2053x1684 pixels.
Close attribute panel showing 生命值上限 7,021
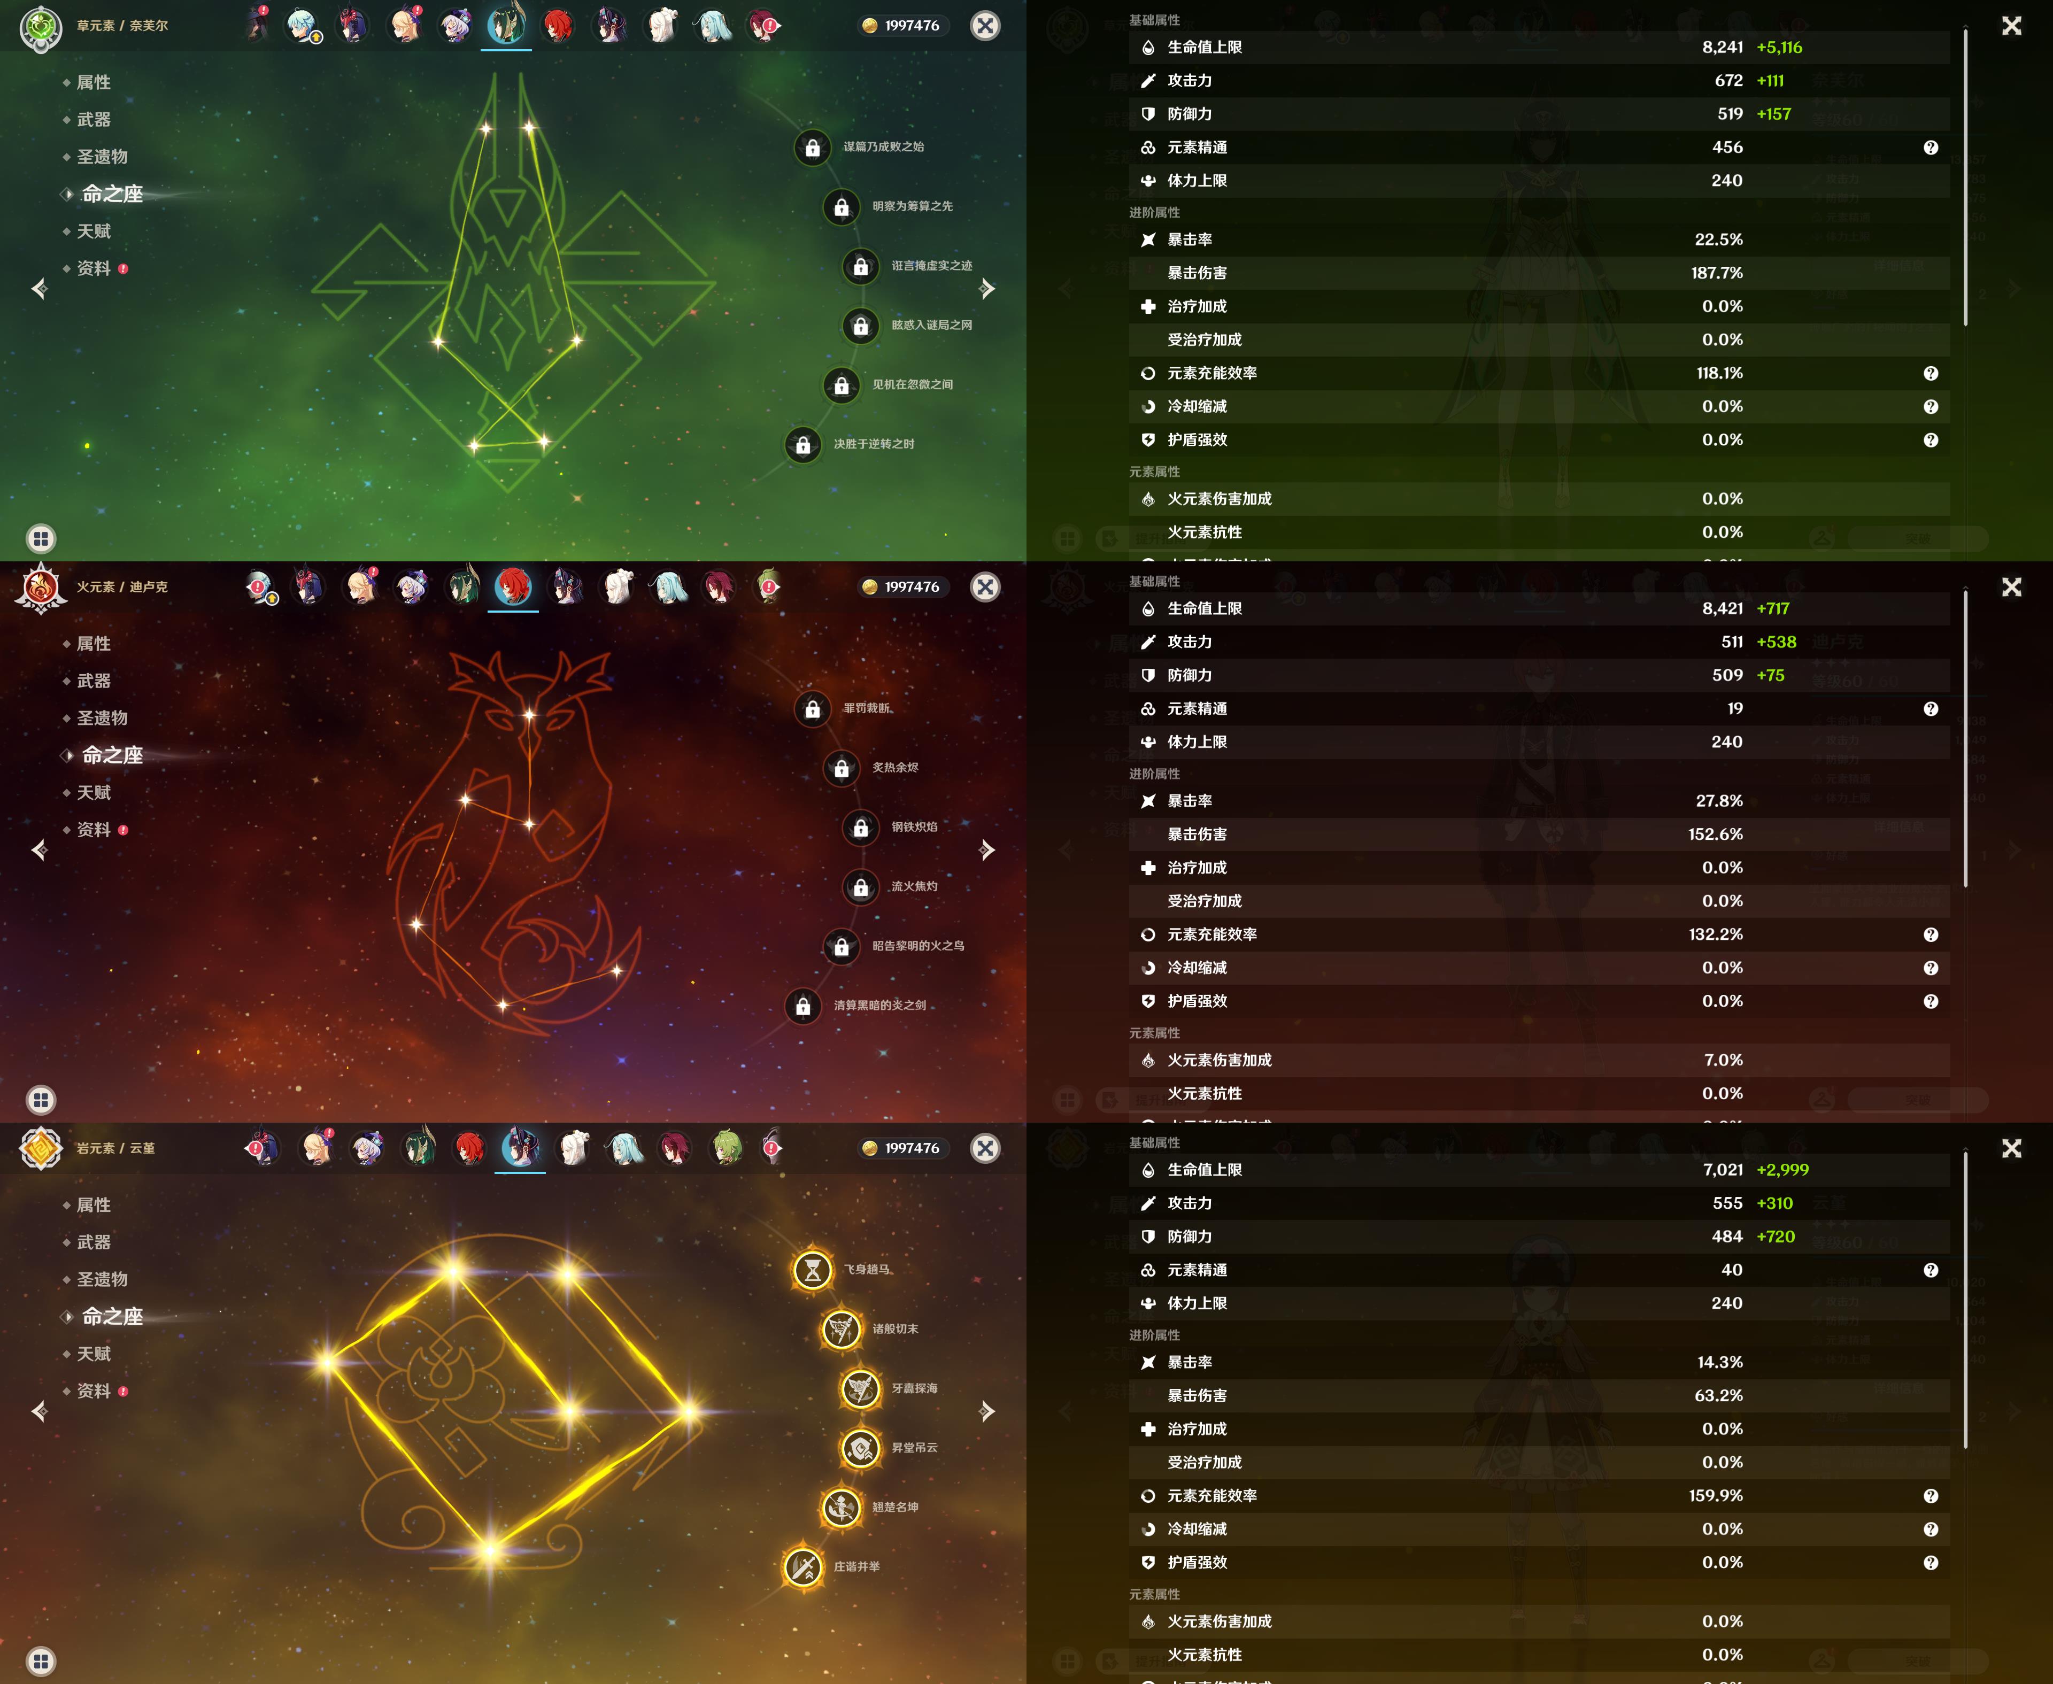2012,1148
